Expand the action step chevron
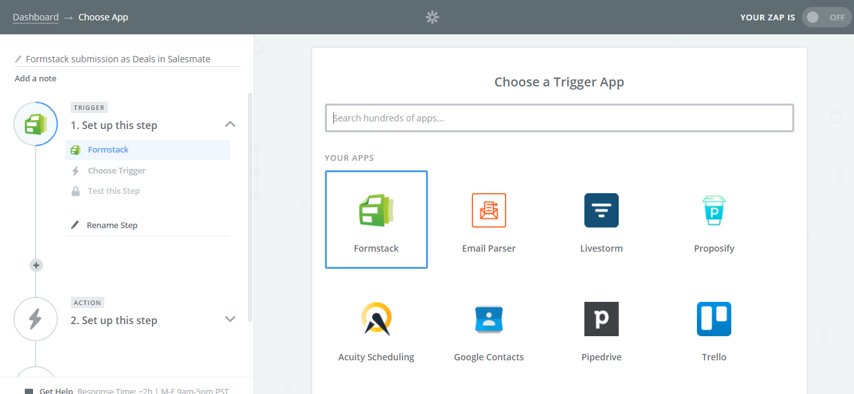The image size is (854, 394). point(231,319)
